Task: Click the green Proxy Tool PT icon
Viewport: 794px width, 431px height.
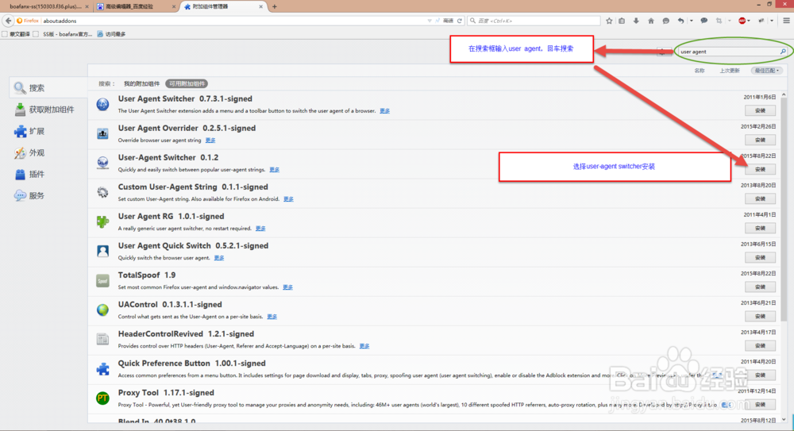Action: 102,398
